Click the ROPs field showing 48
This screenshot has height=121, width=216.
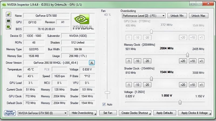[x=34, y=42]
